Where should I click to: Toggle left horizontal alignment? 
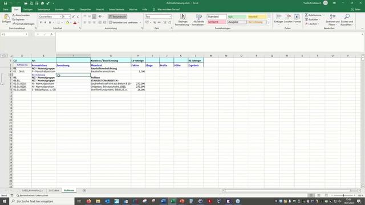coord(85,23)
